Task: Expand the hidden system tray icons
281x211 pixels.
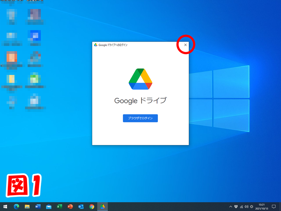Action: [231, 207]
